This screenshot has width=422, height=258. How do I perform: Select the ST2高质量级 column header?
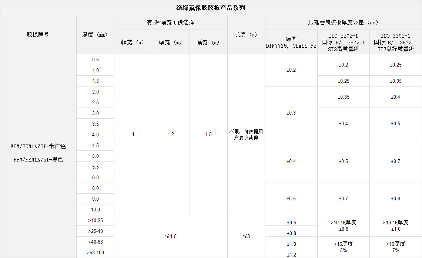click(x=343, y=42)
